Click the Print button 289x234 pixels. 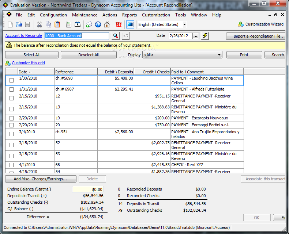pyautogui.click(x=244, y=55)
